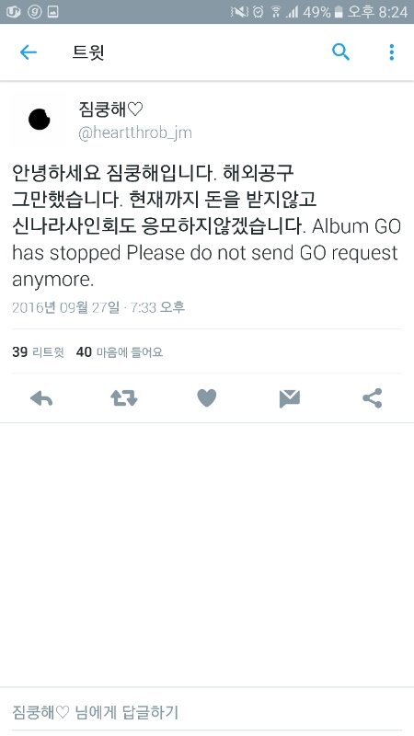This screenshot has width=414, height=736.
Task: Tap the 짐쿵해♡ display name
Action: click(x=110, y=109)
